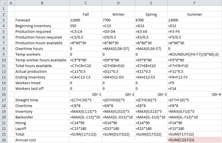Select column B header
222x143 pixels.
[42, 3]
